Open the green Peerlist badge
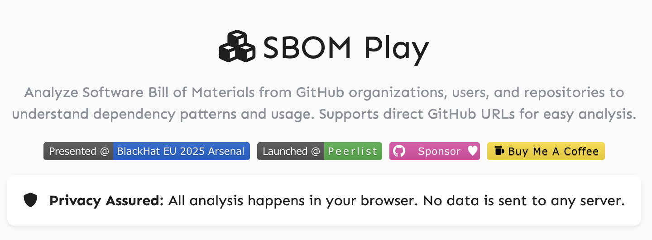Screen dimensions: 652x240 pyautogui.click(x=353, y=151)
